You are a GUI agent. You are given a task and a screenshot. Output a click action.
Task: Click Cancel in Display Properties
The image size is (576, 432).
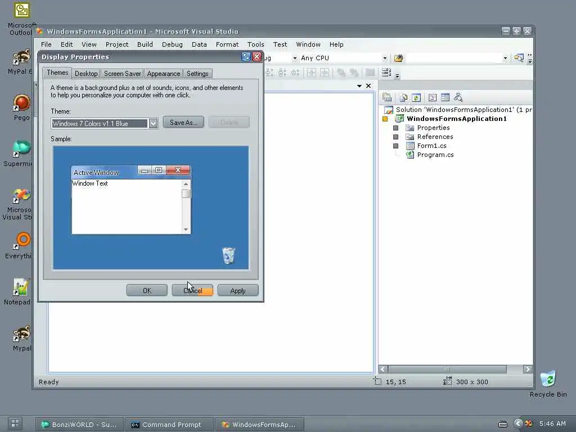[192, 291]
